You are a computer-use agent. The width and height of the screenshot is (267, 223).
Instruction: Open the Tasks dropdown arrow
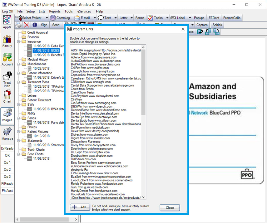167,18
